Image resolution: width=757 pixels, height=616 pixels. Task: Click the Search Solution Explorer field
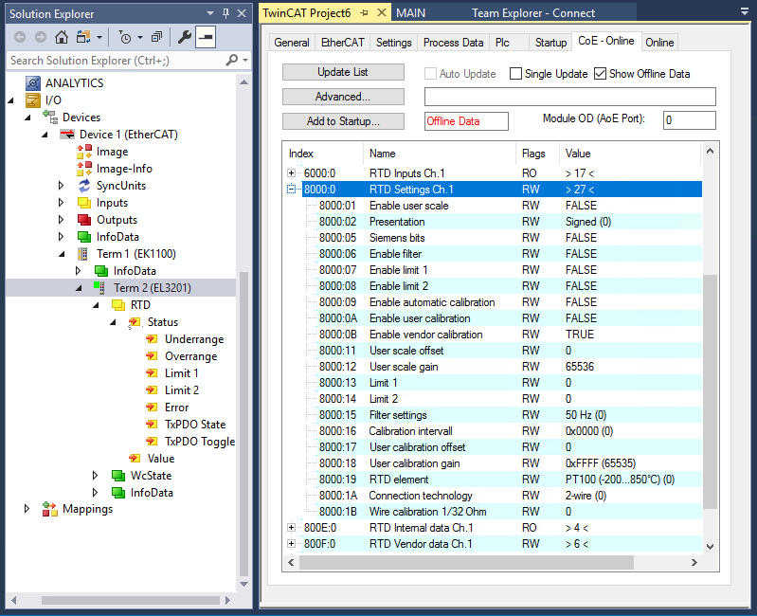pos(116,61)
